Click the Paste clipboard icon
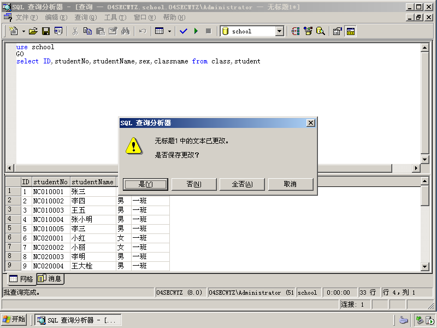 tap(101, 31)
